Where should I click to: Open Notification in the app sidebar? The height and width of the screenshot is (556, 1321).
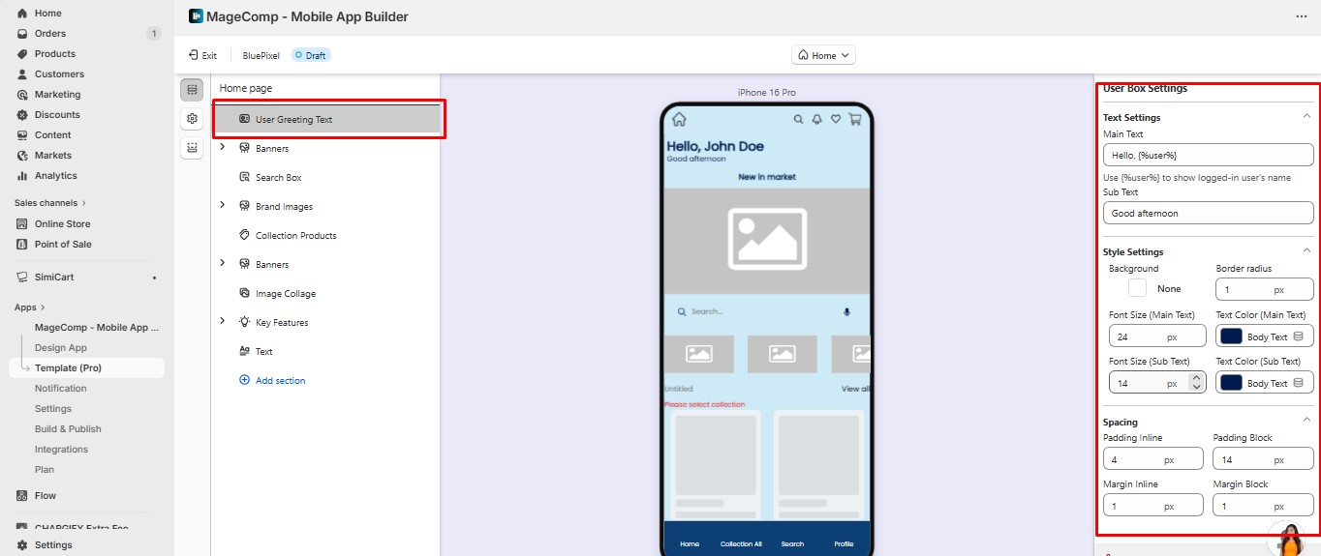[x=61, y=389]
